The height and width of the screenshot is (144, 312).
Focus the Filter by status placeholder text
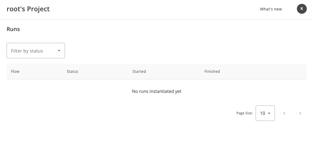click(27, 51)
